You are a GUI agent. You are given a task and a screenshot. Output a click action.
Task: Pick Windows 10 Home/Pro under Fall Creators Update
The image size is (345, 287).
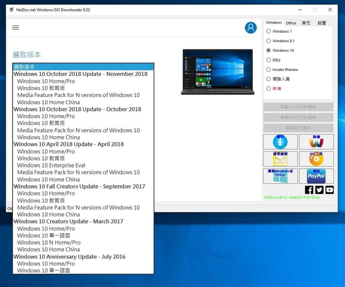point(83,193)
